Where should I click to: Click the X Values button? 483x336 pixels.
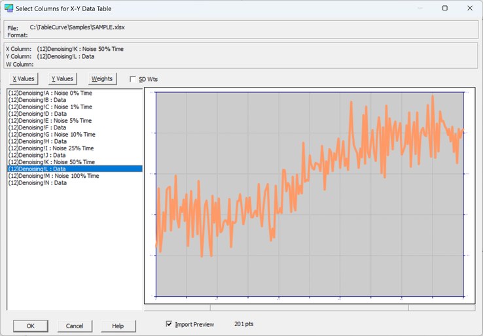coord(24,78)
